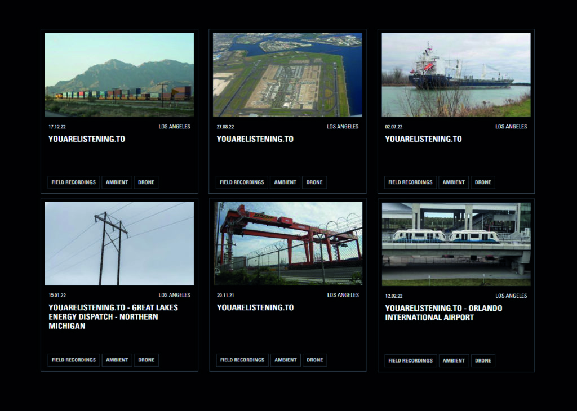
Task: Click Los Angeles label on 02.07.22 card
Action: coord(511,127)
